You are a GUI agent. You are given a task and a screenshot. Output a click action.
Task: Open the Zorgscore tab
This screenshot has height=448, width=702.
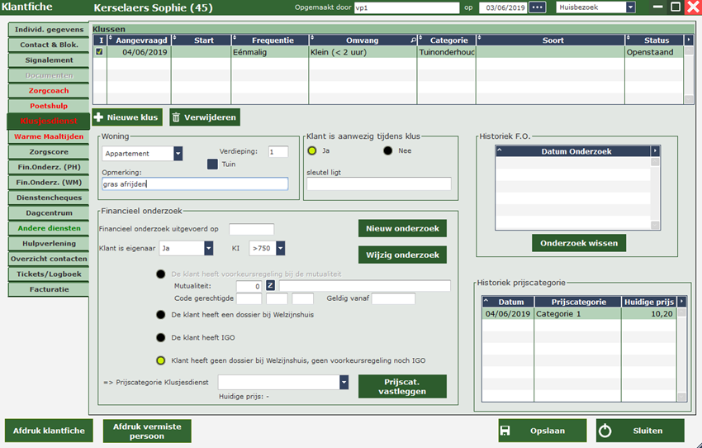tap(49, 154)
